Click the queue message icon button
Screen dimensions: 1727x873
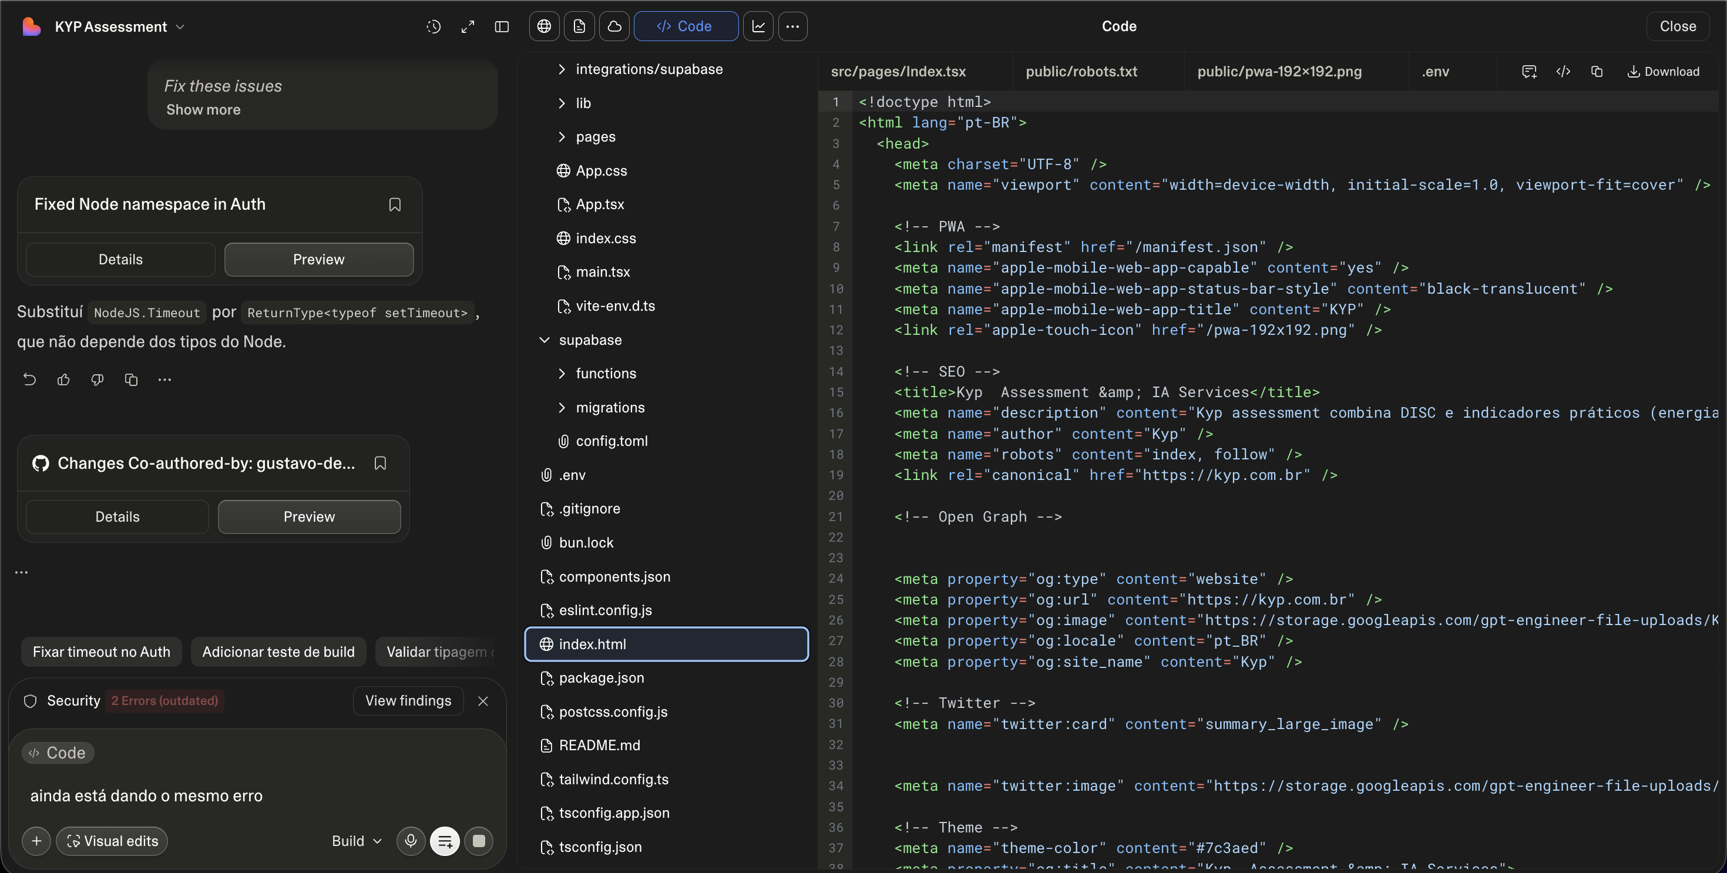click(x=445, y=841)
